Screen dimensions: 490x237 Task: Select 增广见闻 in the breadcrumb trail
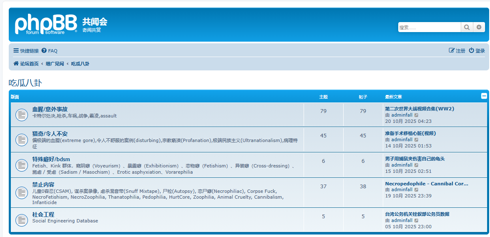pos(55,64)
